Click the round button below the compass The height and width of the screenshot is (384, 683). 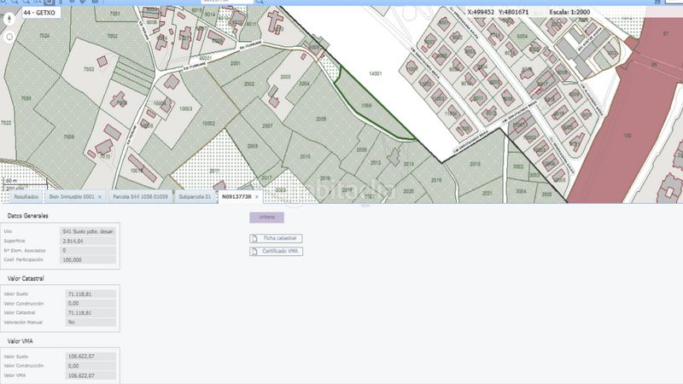point(9,37)
